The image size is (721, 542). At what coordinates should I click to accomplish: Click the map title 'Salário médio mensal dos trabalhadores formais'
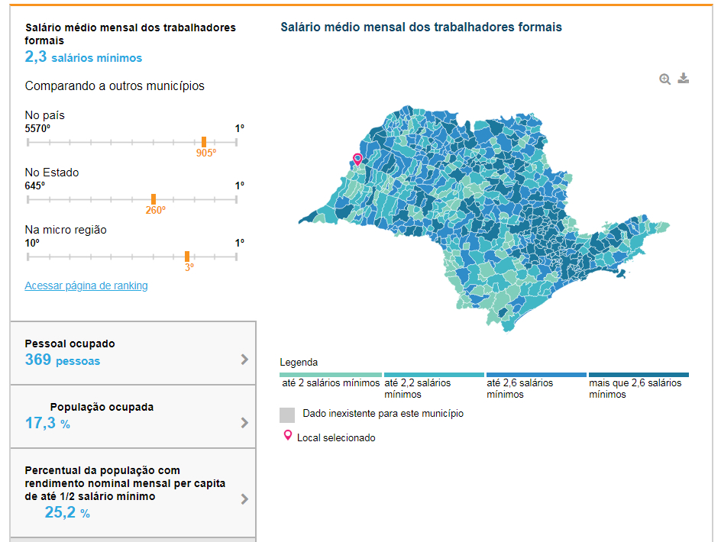click(421, 27)
